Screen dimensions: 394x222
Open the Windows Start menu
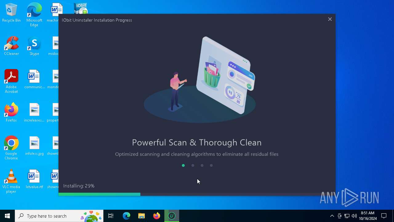pos(7,216)
